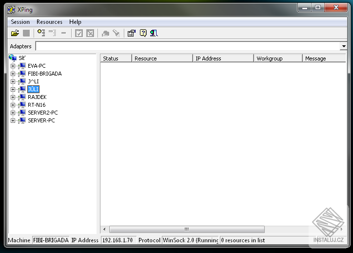The image size is (353, 253).
Task: Select SERVER2-PC in the network tree
Action: click(x=43, y=113)
